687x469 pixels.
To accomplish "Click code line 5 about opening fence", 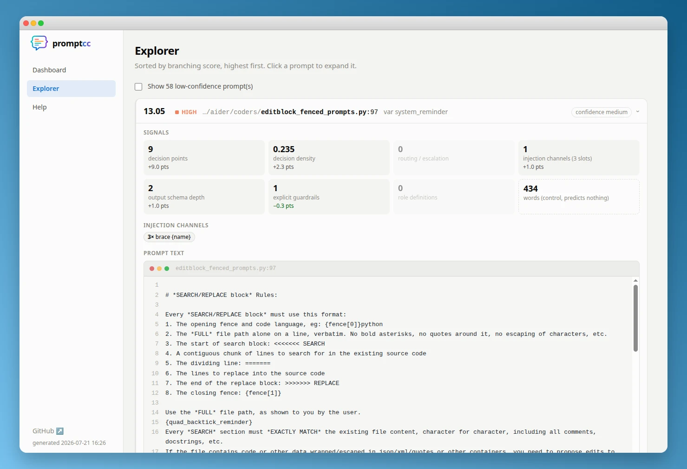I will (274, 324).
